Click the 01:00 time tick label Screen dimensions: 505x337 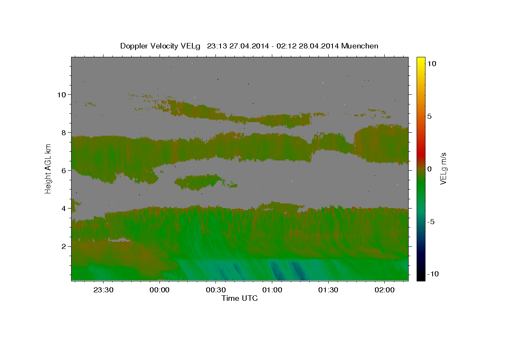pyautogui.click(x=272, y=290)
